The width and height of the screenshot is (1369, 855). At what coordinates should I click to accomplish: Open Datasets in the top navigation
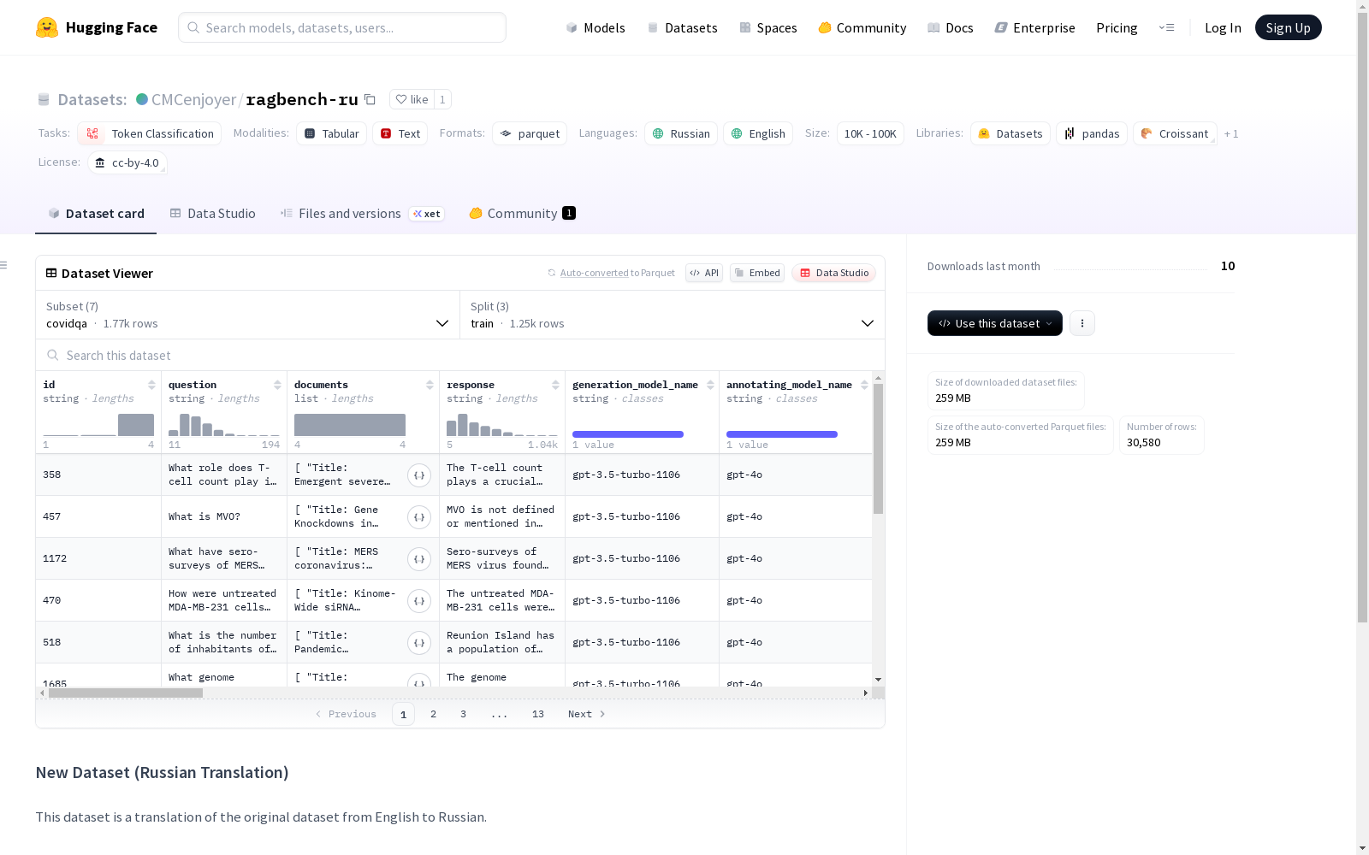point(682,28)
